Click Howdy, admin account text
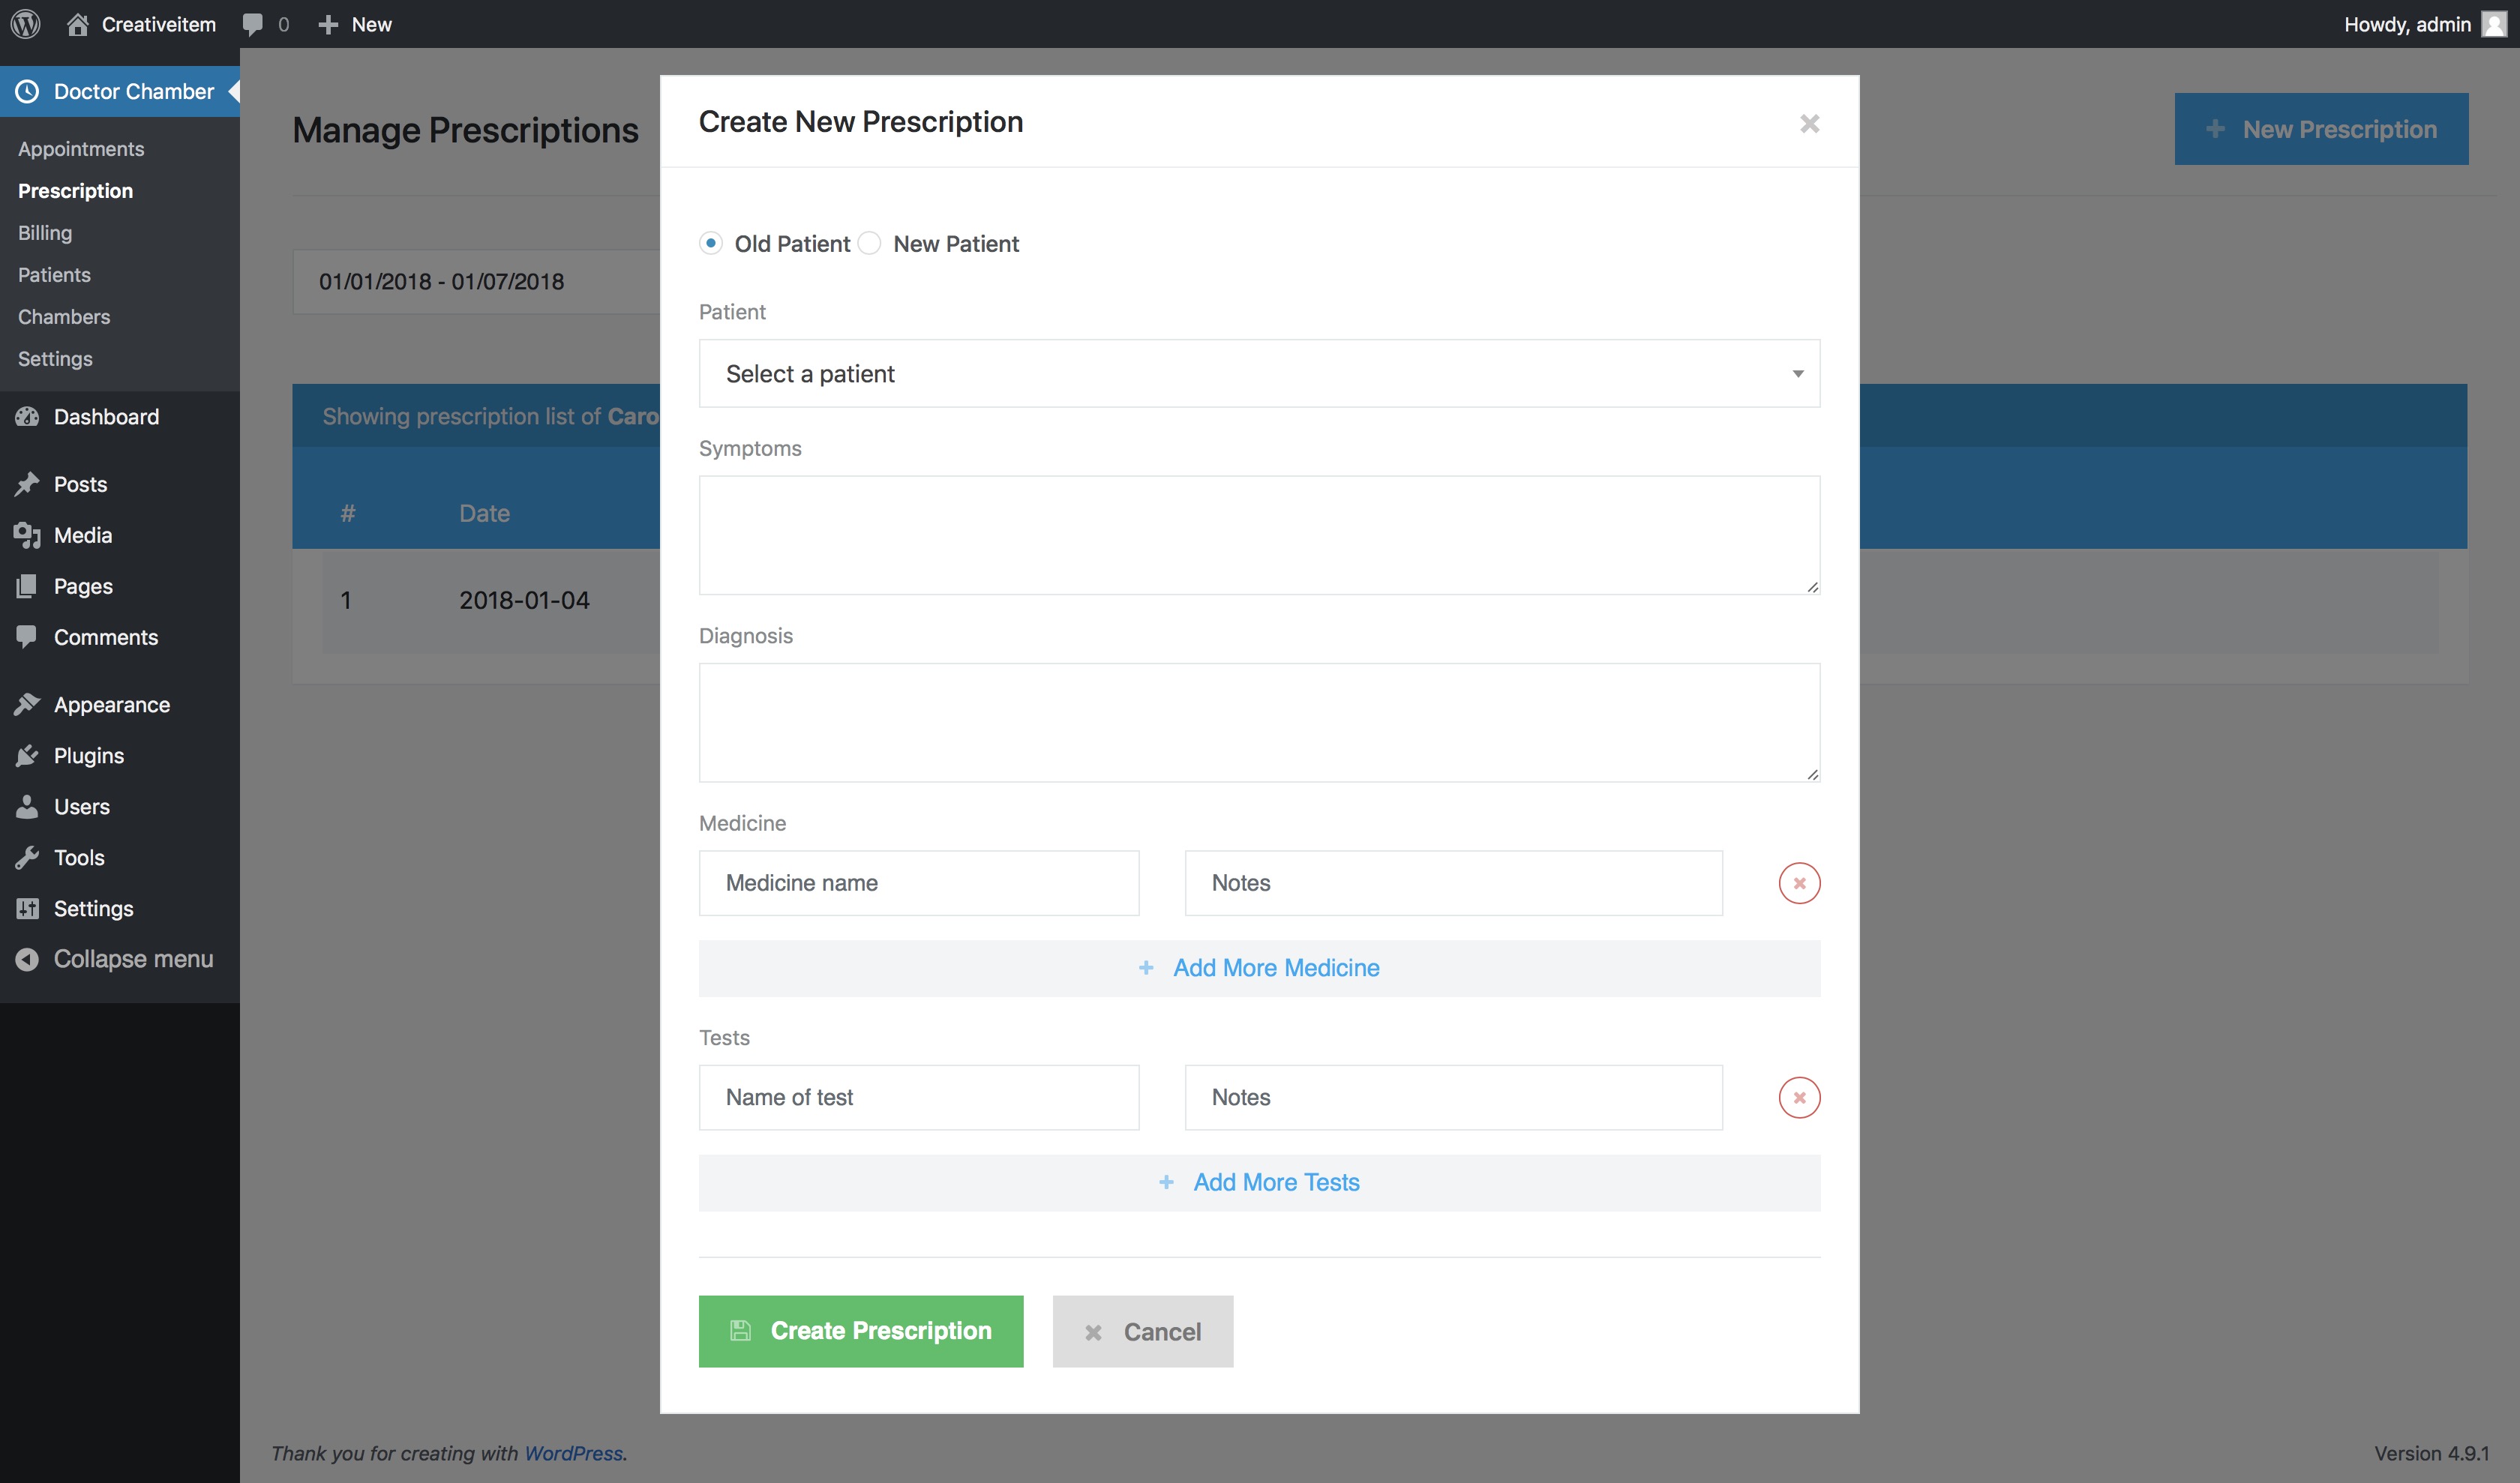The width and height of the screenshot is (2520, 1483). (2407, 24)
